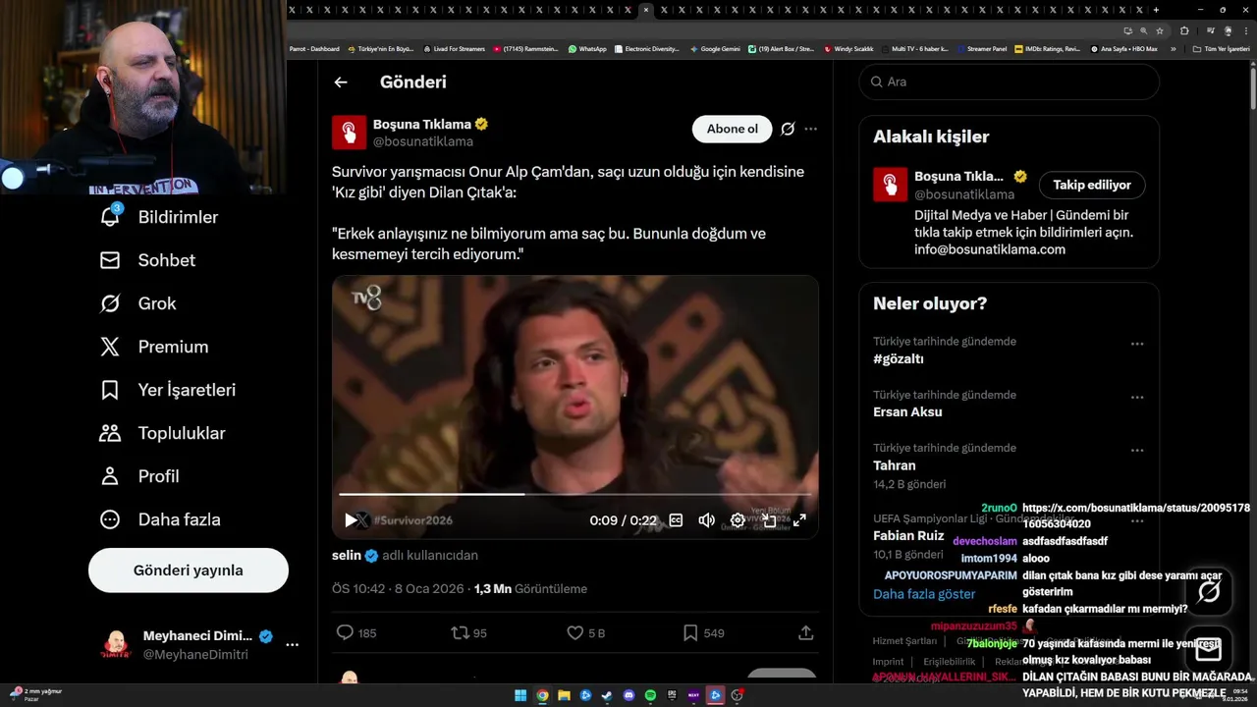1257x707 pixels.
Task: Open options for the Ersan Aksu trend
Action: click(1137, 397)
